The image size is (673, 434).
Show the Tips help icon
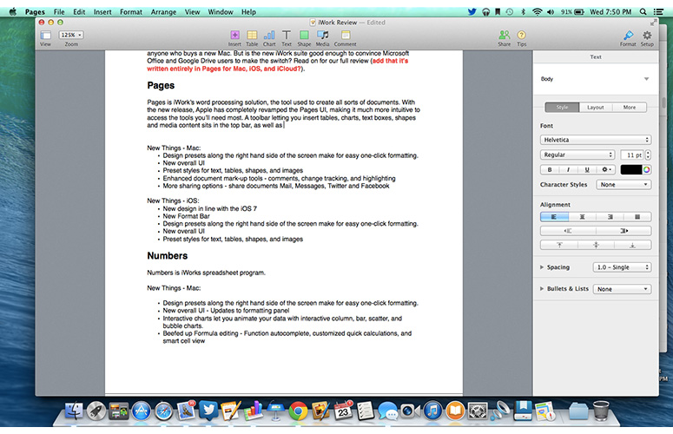click(x=522, y=37)
